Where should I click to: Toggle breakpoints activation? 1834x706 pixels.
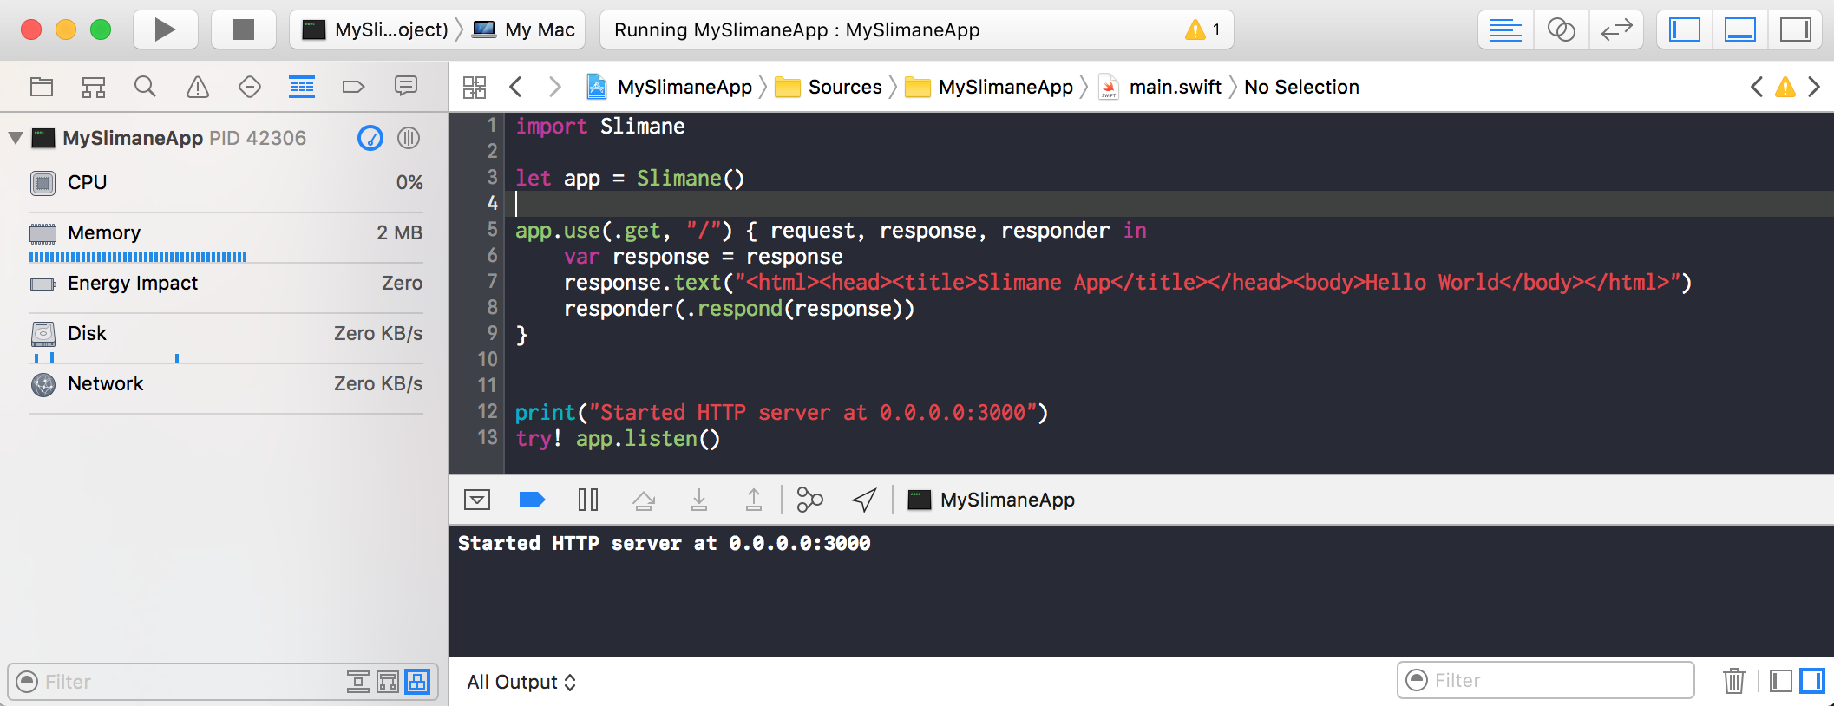[532, 500]
